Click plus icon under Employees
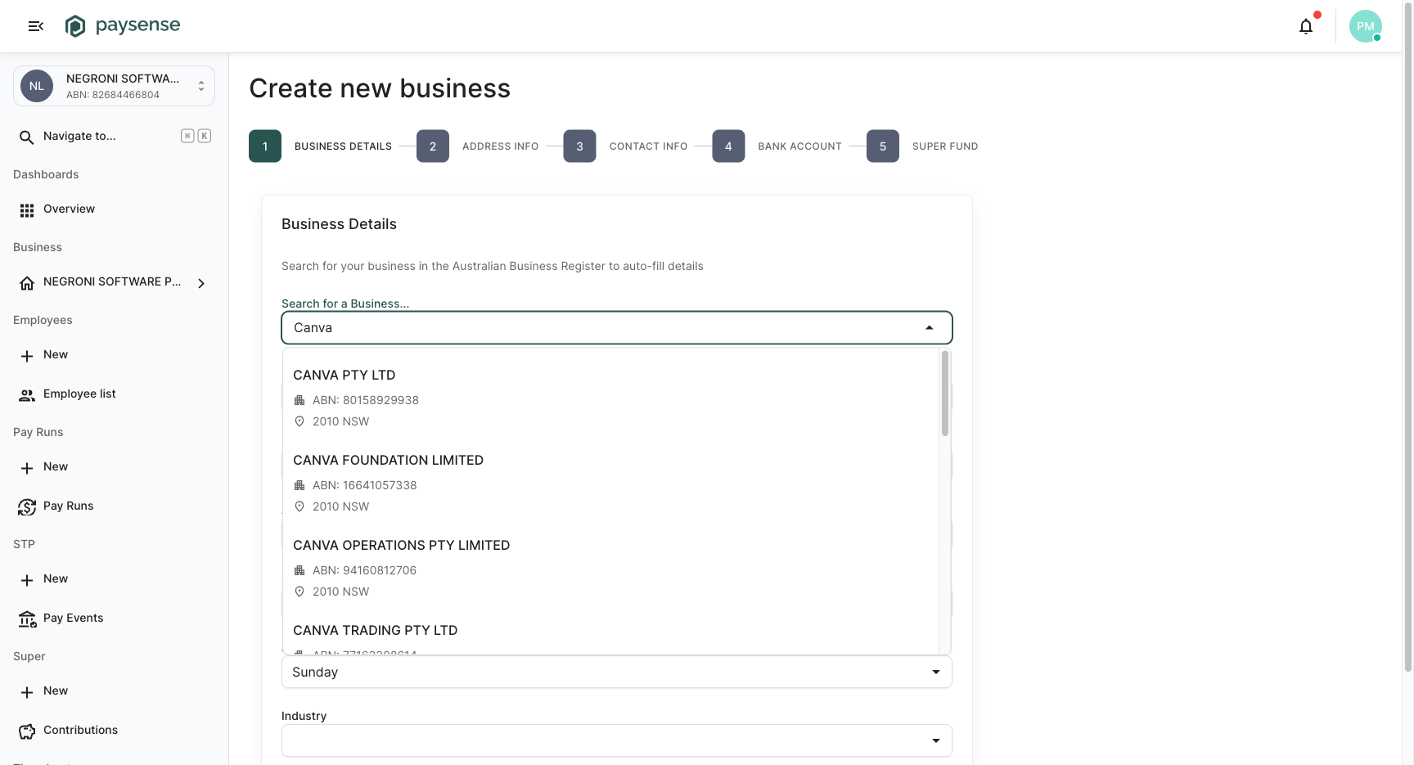Screen dimensions: 1414x765 coord(27,356)
